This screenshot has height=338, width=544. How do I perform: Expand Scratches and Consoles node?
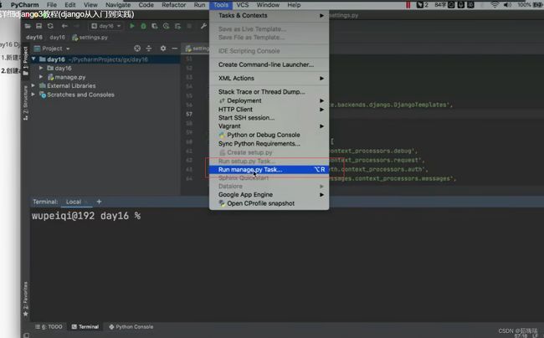pyautogui.click(x=33, y=95)
